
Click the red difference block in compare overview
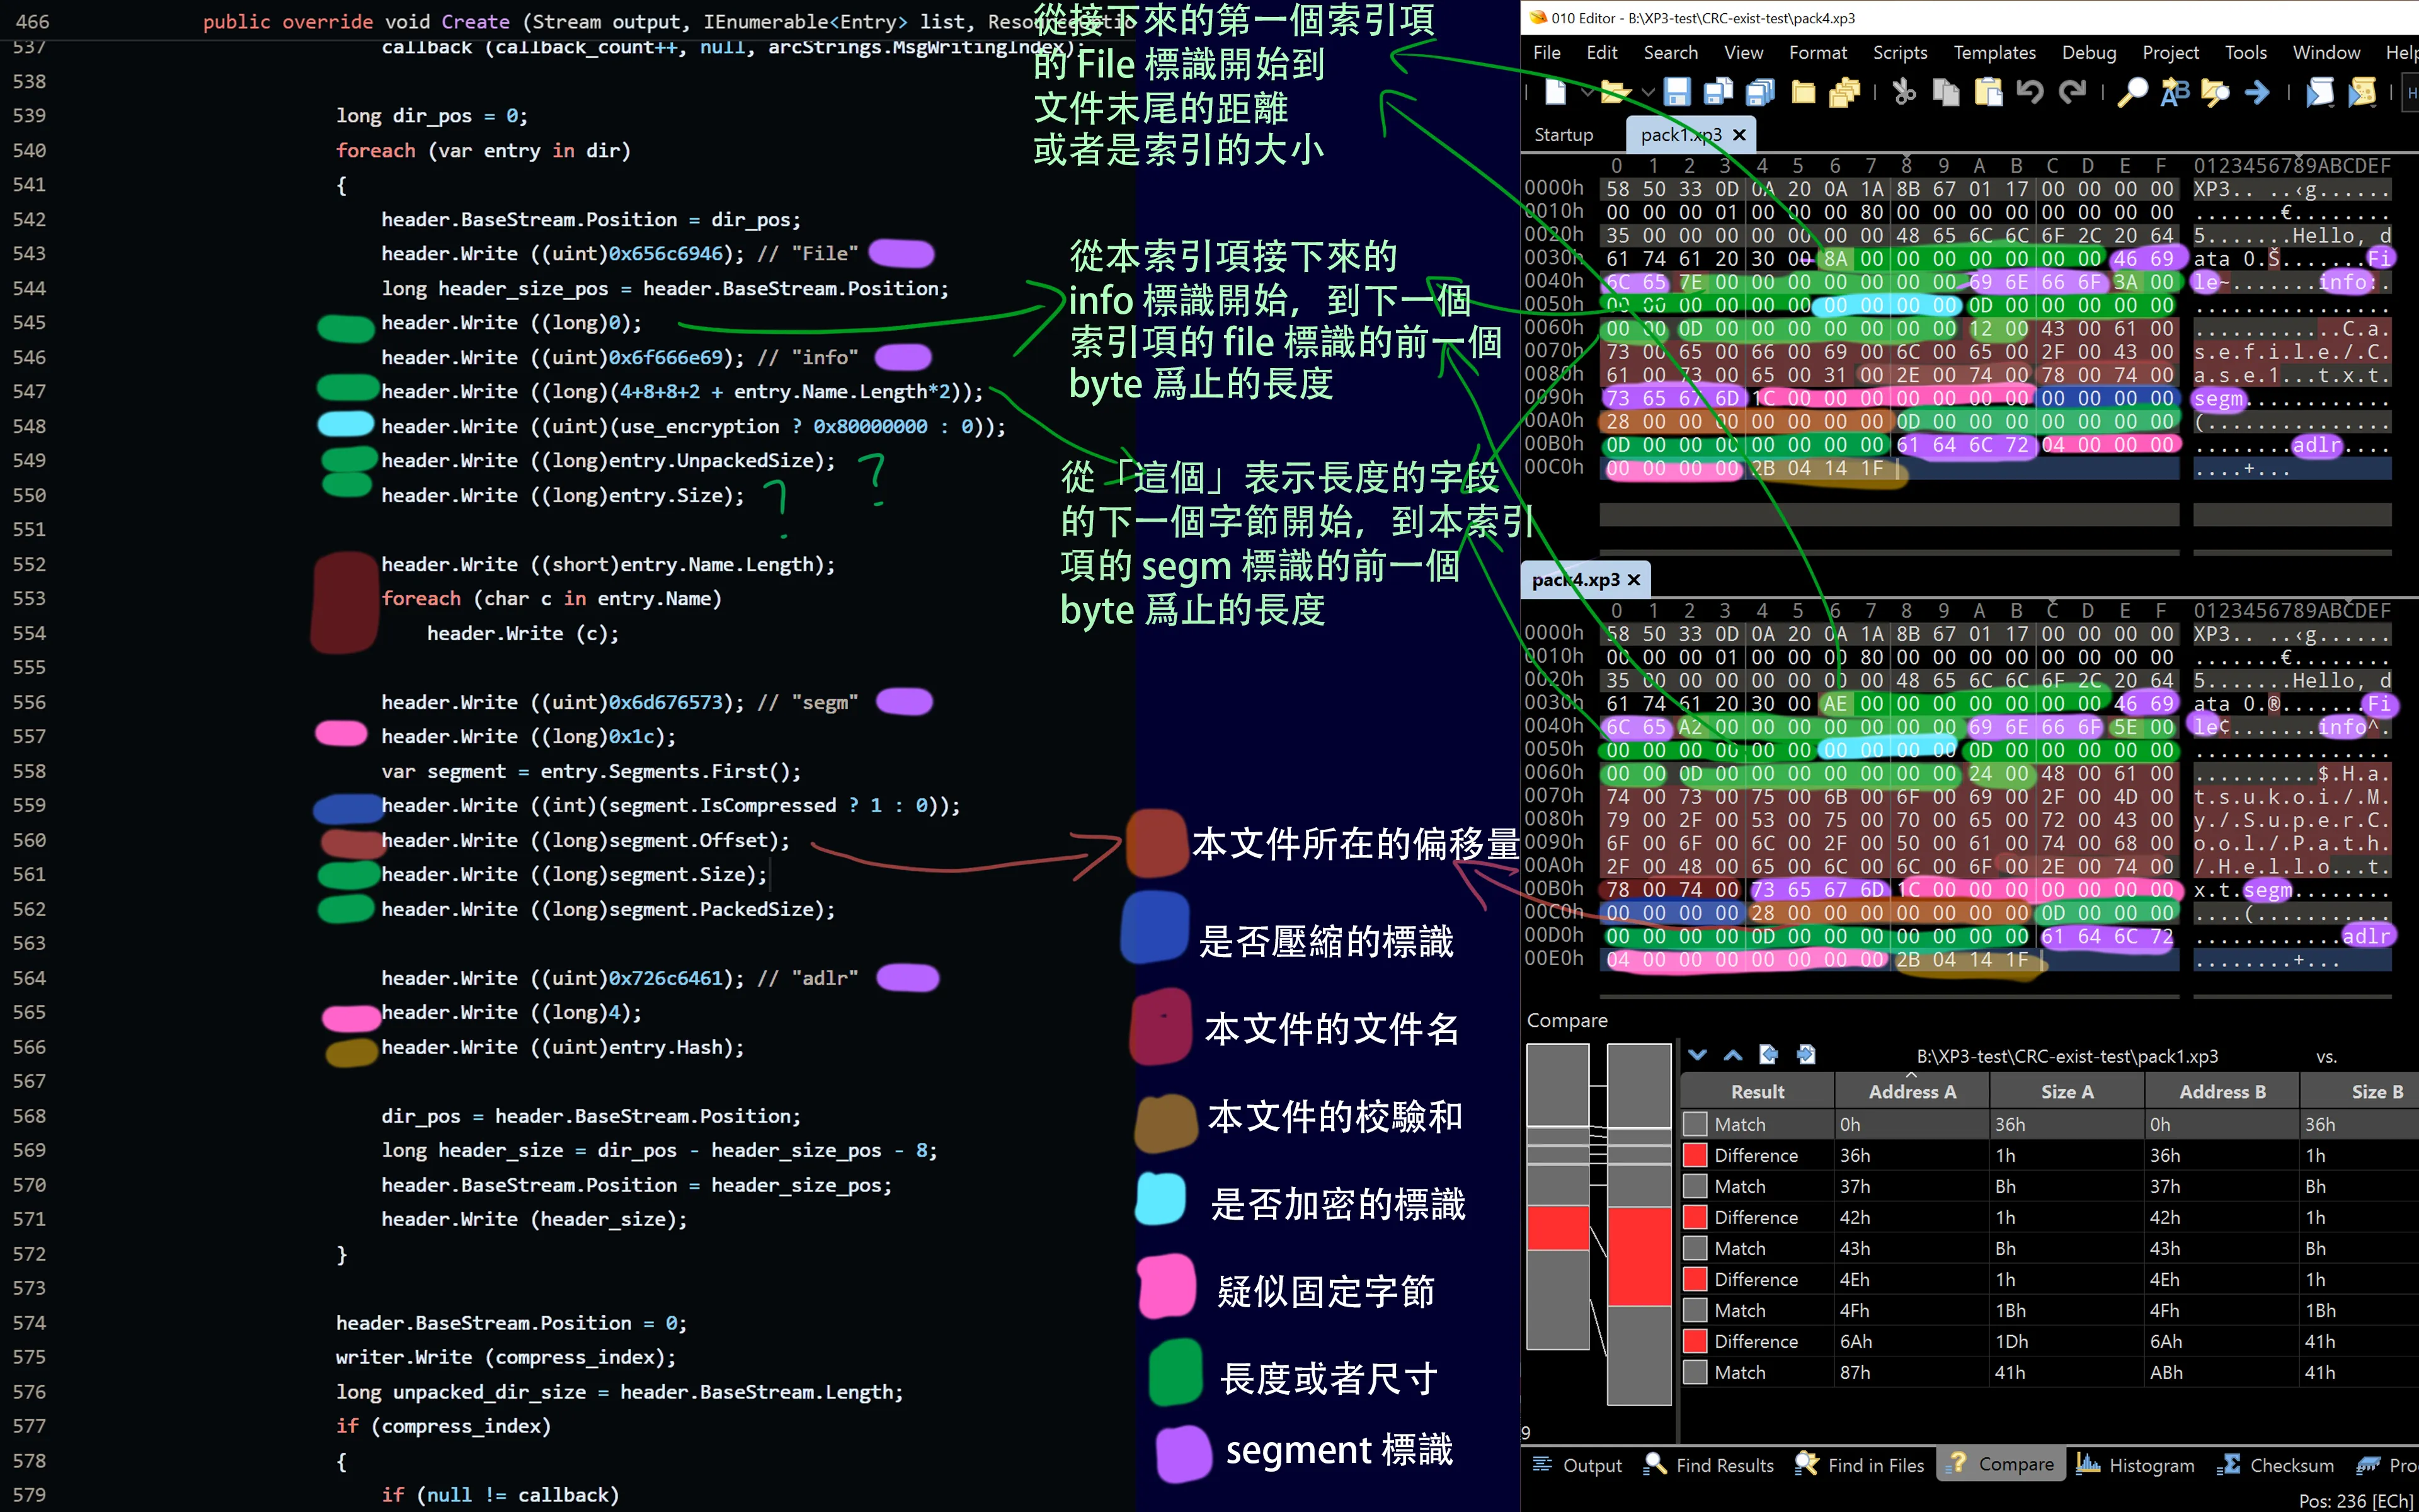click(1557, 1228)
